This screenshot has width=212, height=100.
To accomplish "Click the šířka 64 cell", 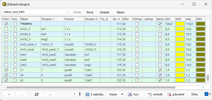I will (127, 24).
